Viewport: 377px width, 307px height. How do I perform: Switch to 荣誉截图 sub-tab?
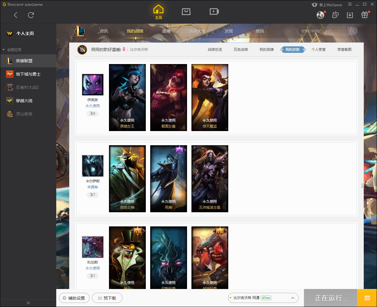coord(344,50)
